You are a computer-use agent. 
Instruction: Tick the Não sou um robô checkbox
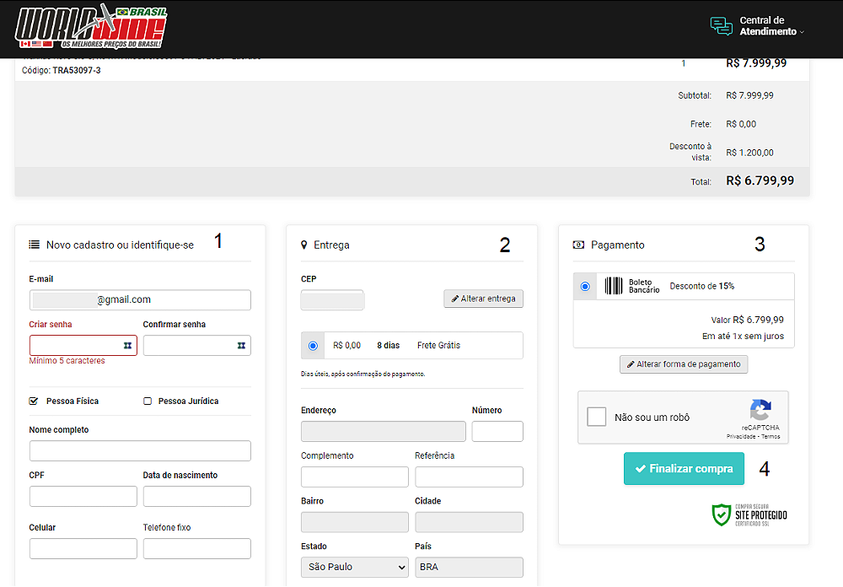(597, 417)
